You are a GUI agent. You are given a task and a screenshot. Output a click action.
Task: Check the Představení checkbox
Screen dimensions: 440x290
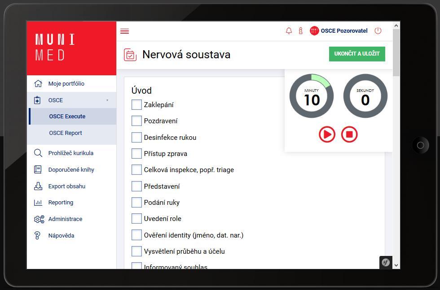(x=136, y=186)
